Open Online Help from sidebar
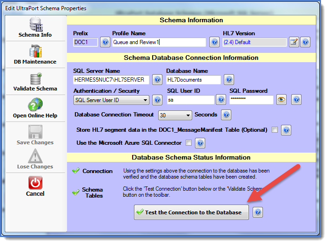 click(x=35, y=108)
